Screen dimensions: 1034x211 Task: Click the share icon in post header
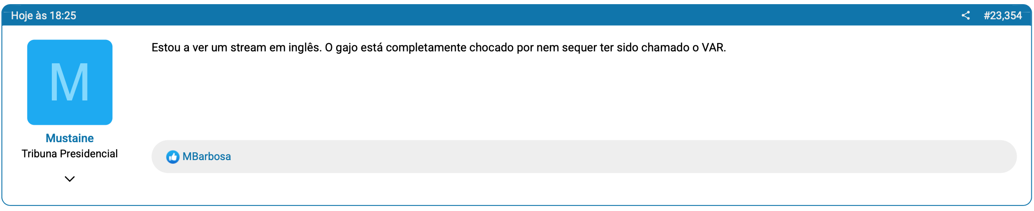965,16
